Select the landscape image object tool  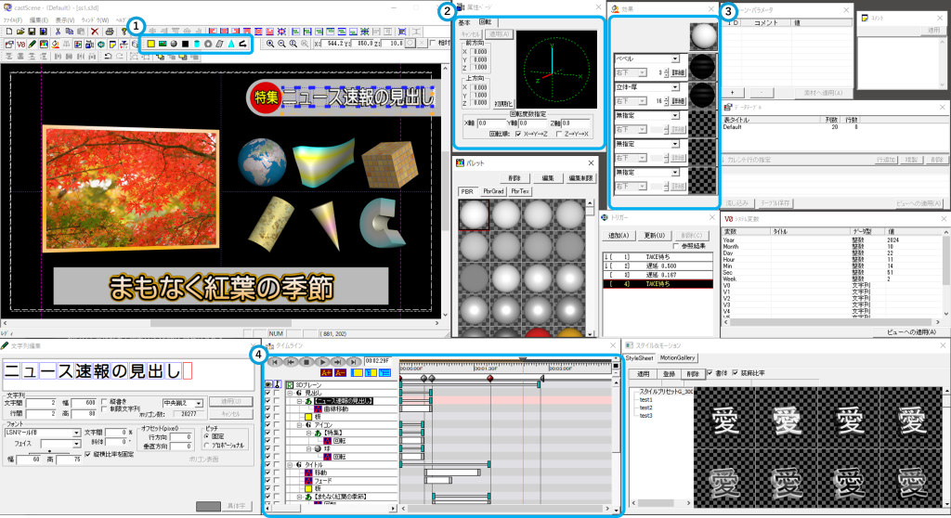tap(163, 44)
